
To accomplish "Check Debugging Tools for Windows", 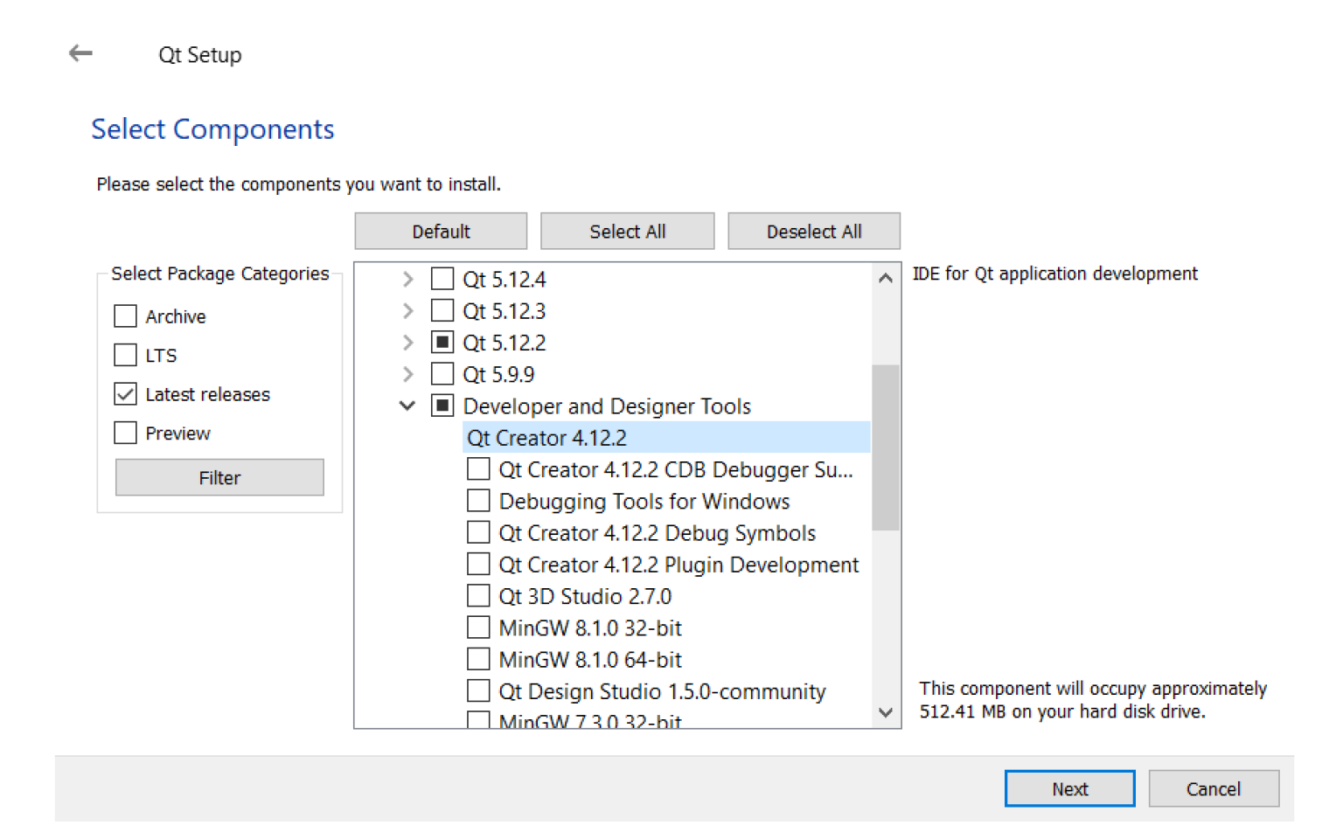I will click(x=478, y=501).
